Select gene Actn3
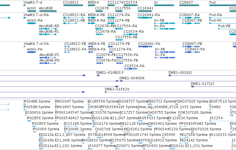Viewport: 236px width, 150px height. click(31, 11)
